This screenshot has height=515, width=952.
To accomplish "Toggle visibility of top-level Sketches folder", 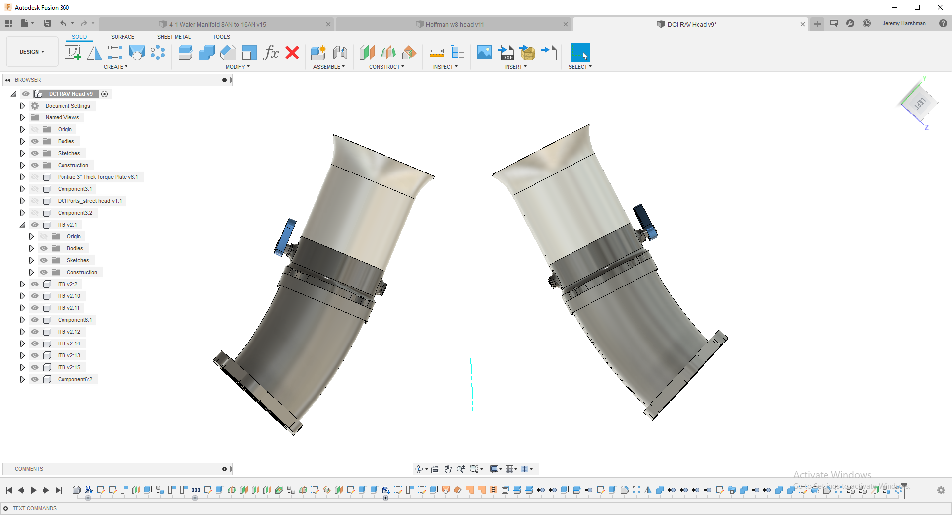I will coord(35,153).
